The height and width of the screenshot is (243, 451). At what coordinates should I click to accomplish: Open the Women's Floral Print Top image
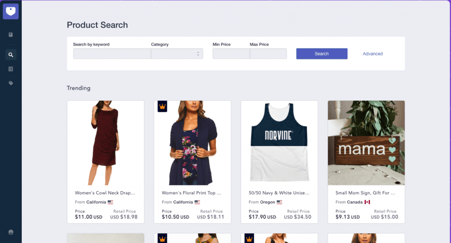[192, 143]
